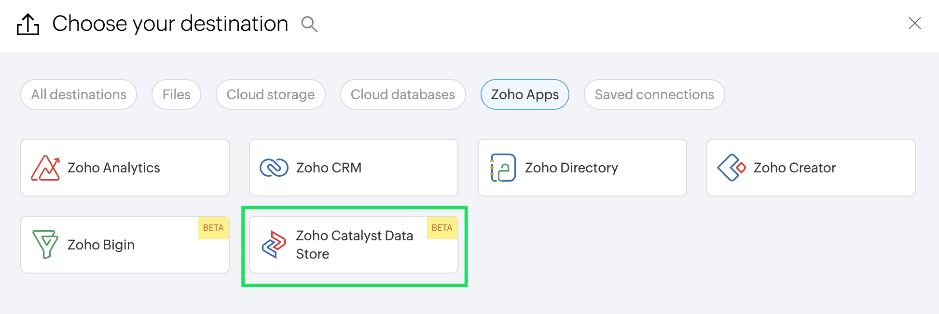
Task: Select the Files filter tab
Action: coord(176,94)
